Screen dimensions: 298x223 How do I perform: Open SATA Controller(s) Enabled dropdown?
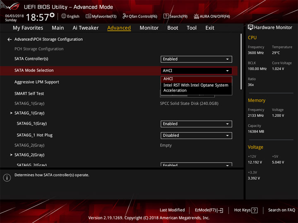point(196,59)
